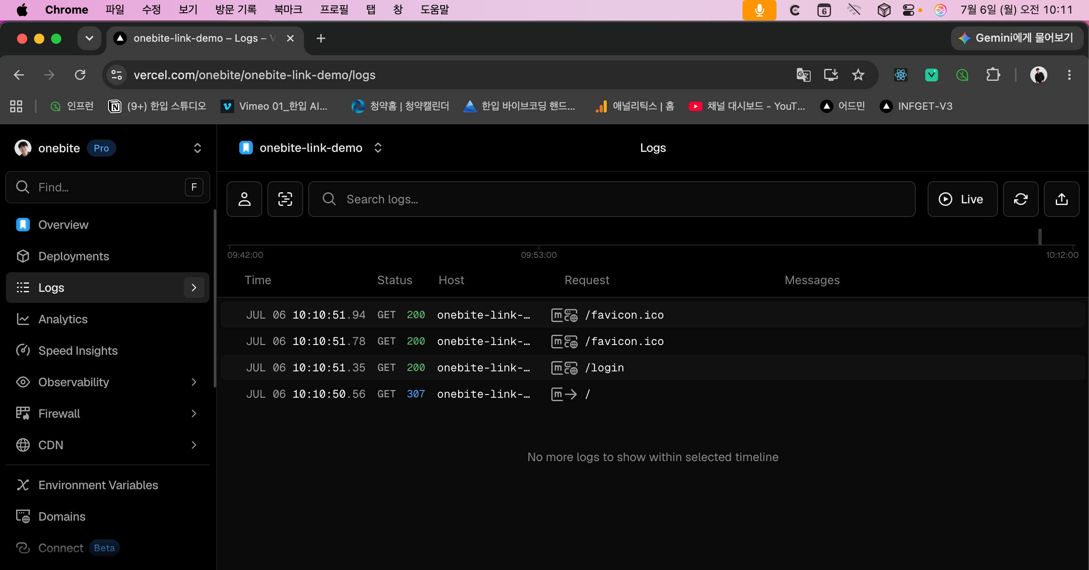The height and width of the screenshot is (570, 1089).
Task: Open the INFGET-V3 bookmark
Action: 916,106
